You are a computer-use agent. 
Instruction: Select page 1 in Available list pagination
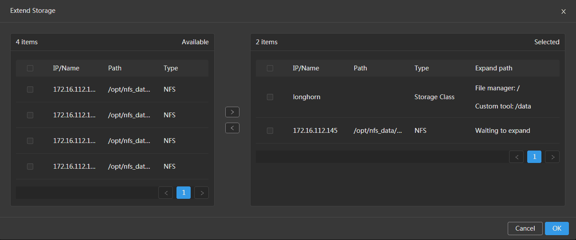184,193
